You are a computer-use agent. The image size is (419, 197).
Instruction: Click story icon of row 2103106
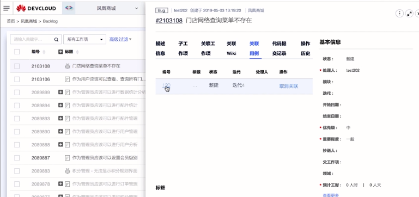pyautogui.click(x=68, y=79)
